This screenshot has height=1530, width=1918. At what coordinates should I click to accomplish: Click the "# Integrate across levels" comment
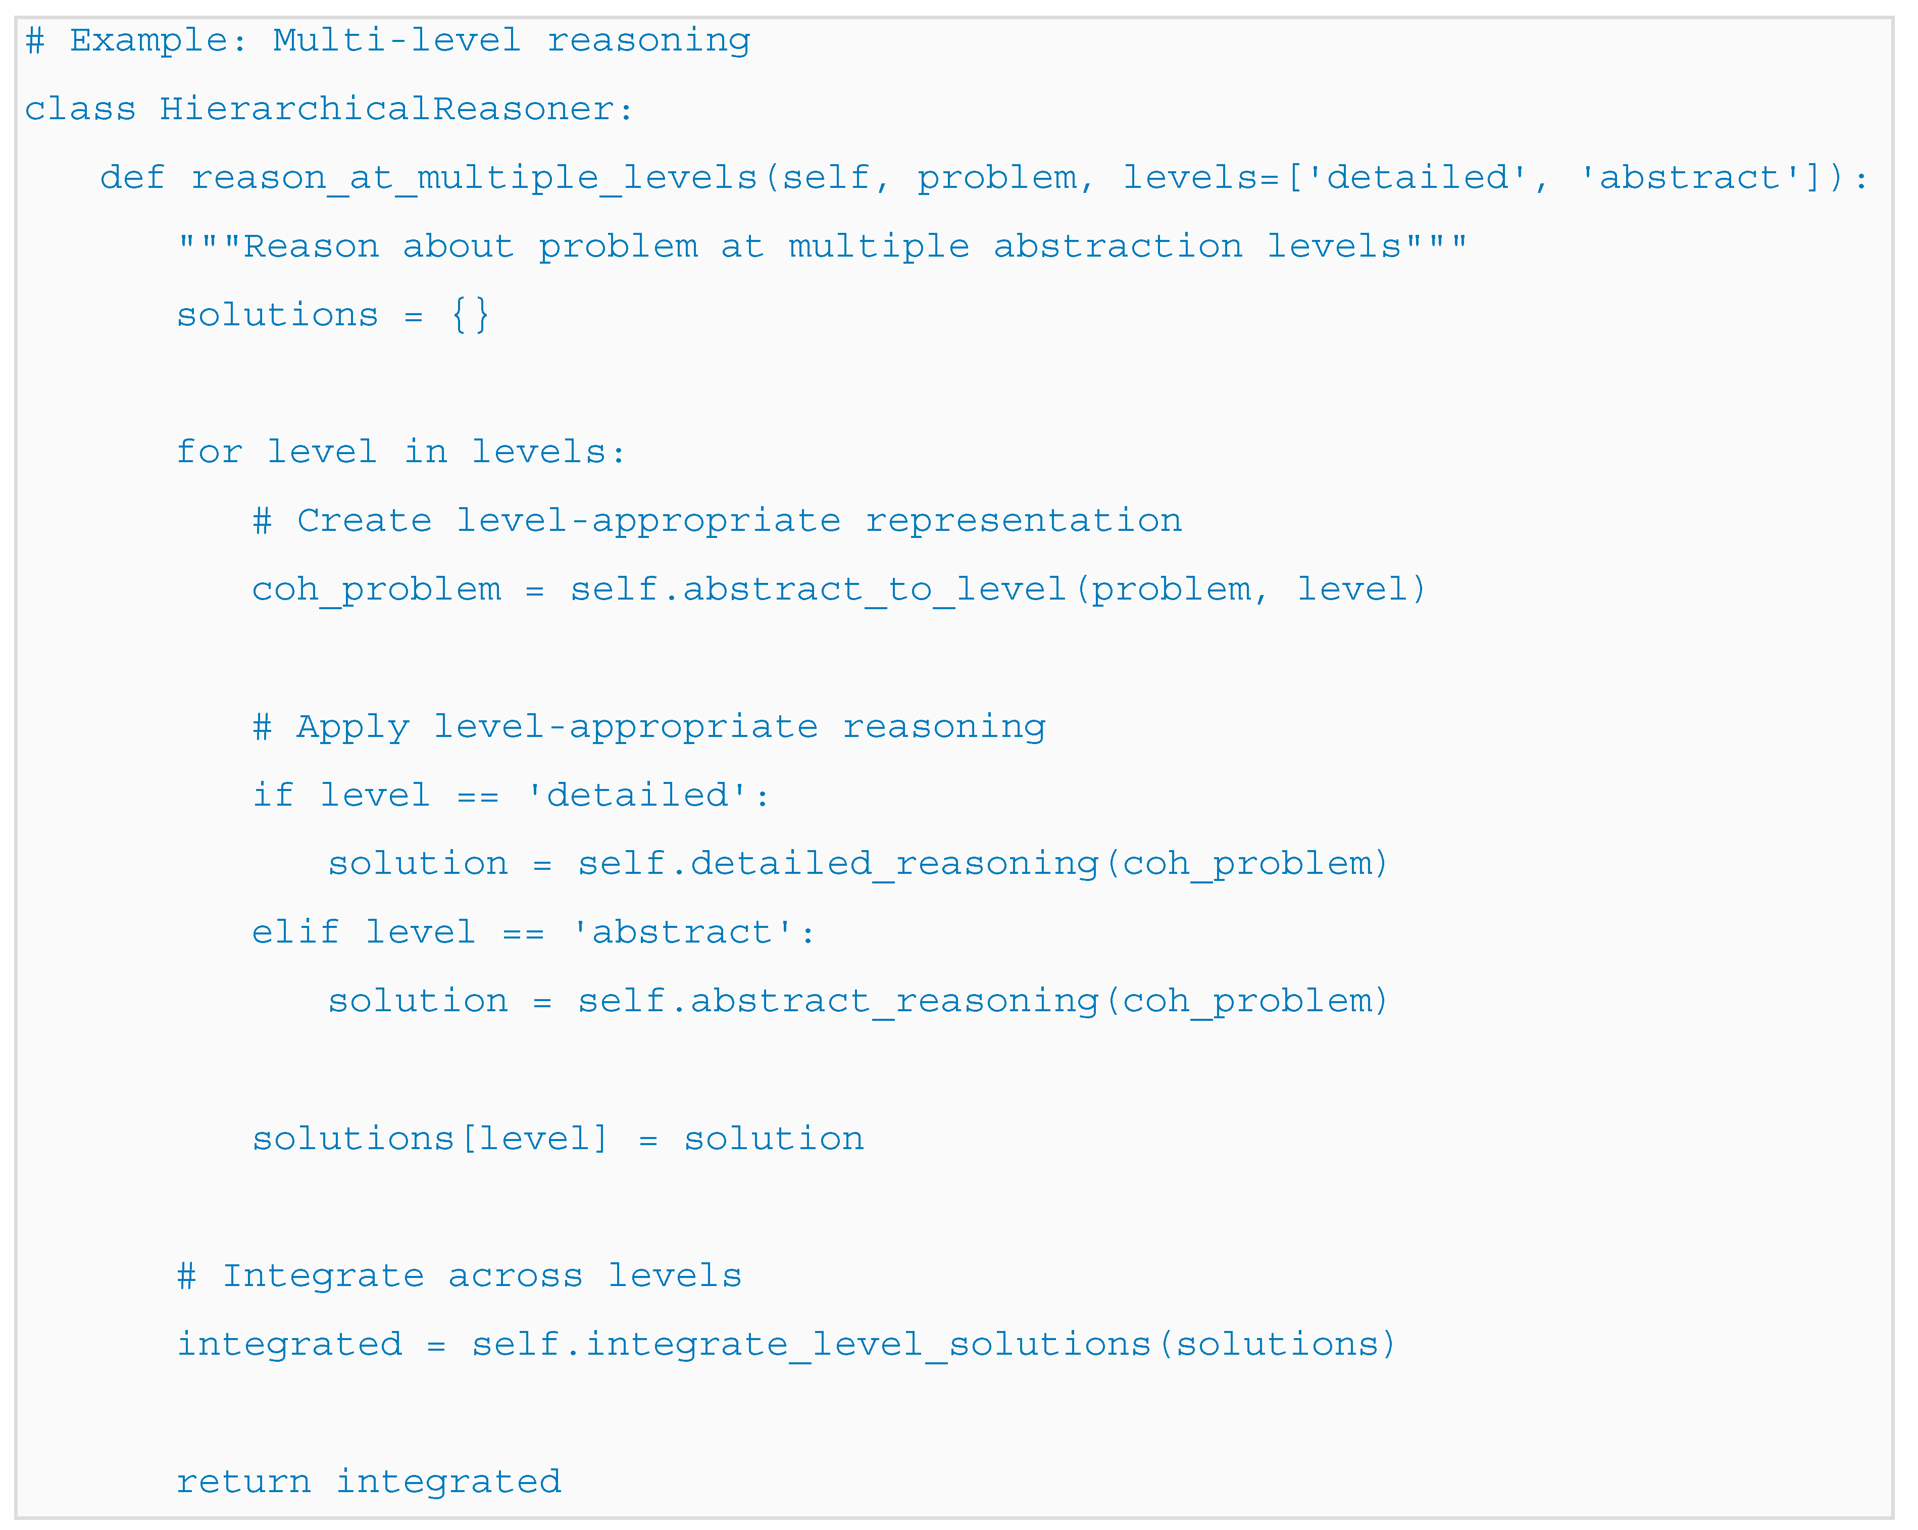pyautogui.click(x=459, y=1276)
